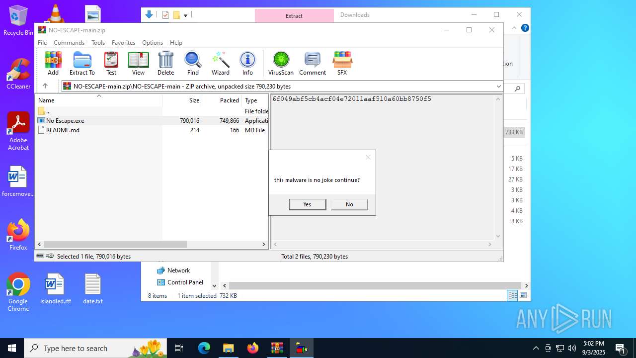Viewport: 636px width, 358px height.
Task: Click the Windows Start button
Action: point(12,348)
